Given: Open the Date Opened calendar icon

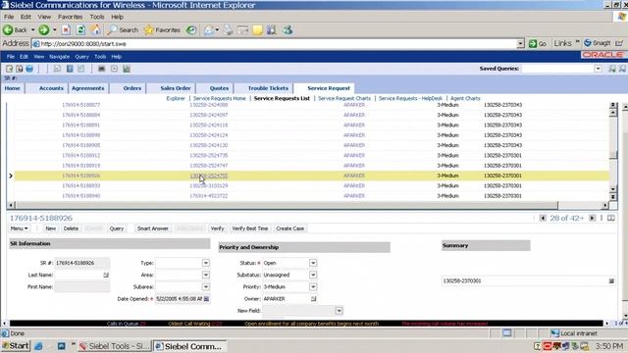Looking at the screenshot, I should click(x=206, y=299).
